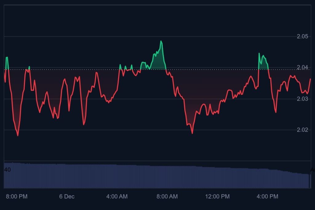The width and height of the screenshot is (315, 210).
Task: Click the 2.04 price axis label
Action: 302,68
